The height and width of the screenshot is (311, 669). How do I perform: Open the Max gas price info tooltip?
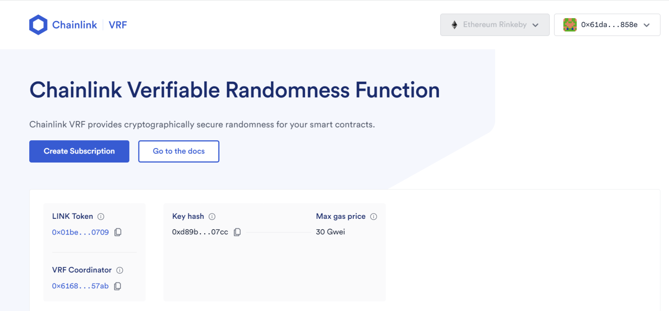click(x=373, y=216)
